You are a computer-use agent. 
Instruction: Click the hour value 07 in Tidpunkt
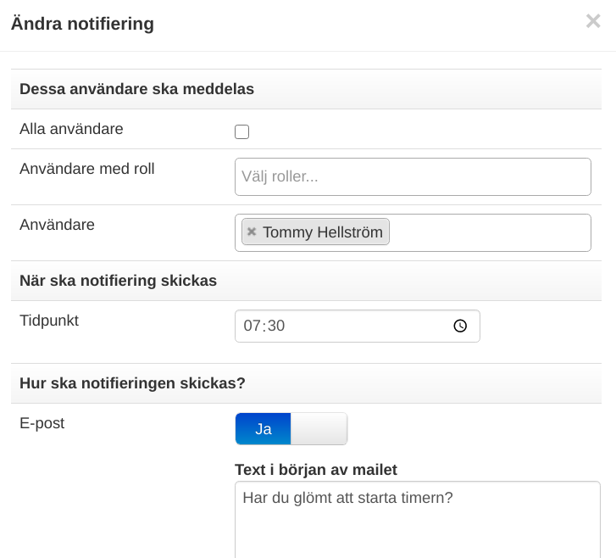click(x=252, y=326)
